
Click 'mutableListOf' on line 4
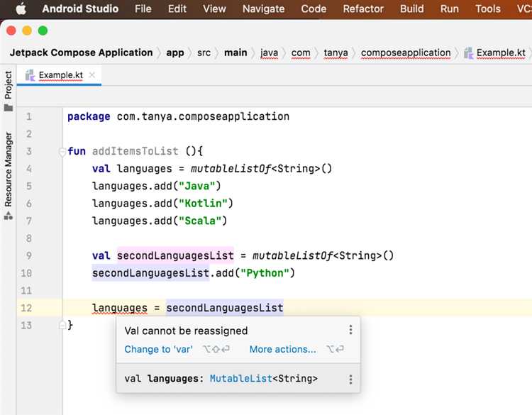[x=231, y=169]
